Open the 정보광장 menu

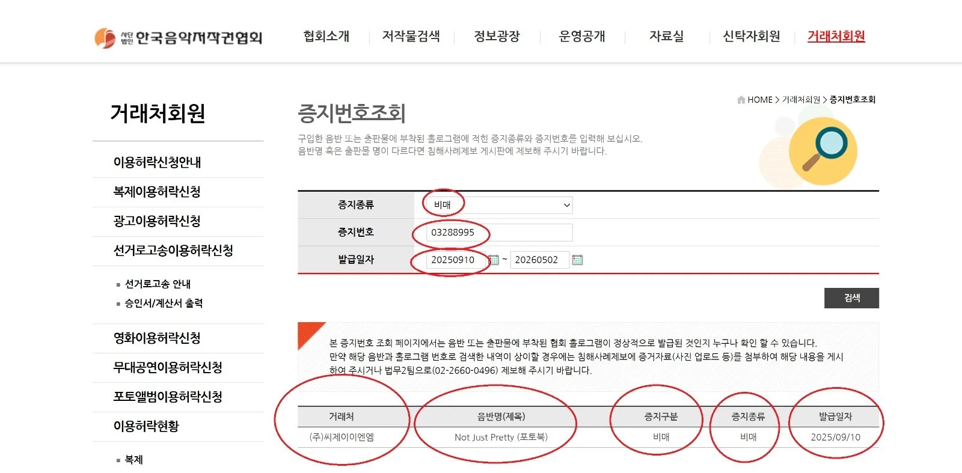pyautogui.click(x=497, y=36)
